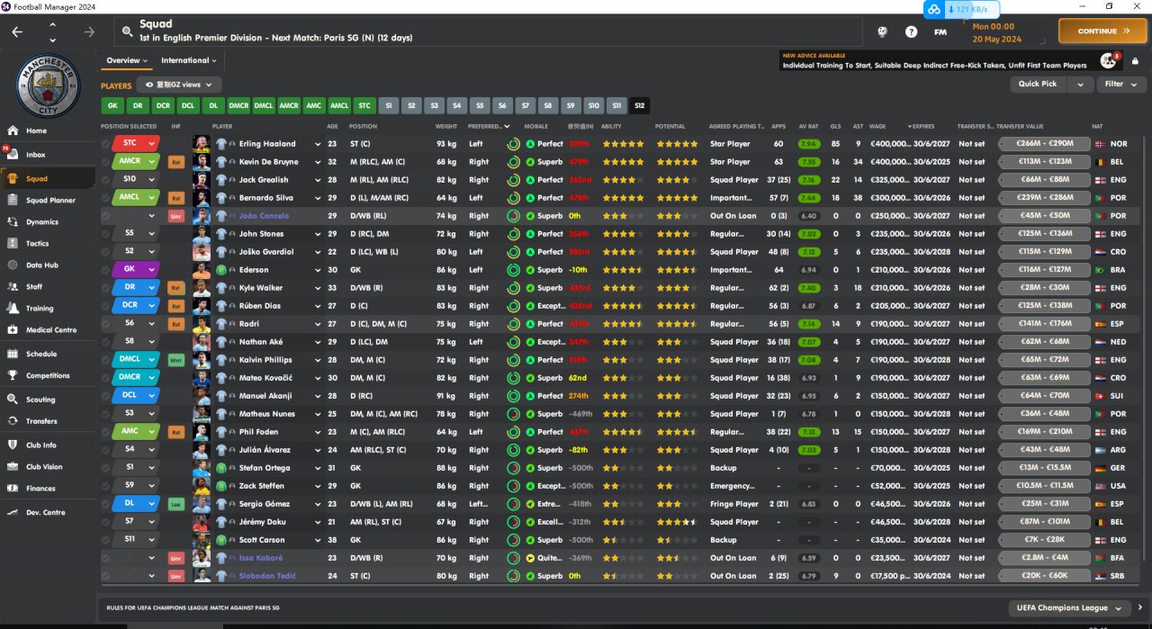Select the AMCR green position button

(x=289, y=105)
